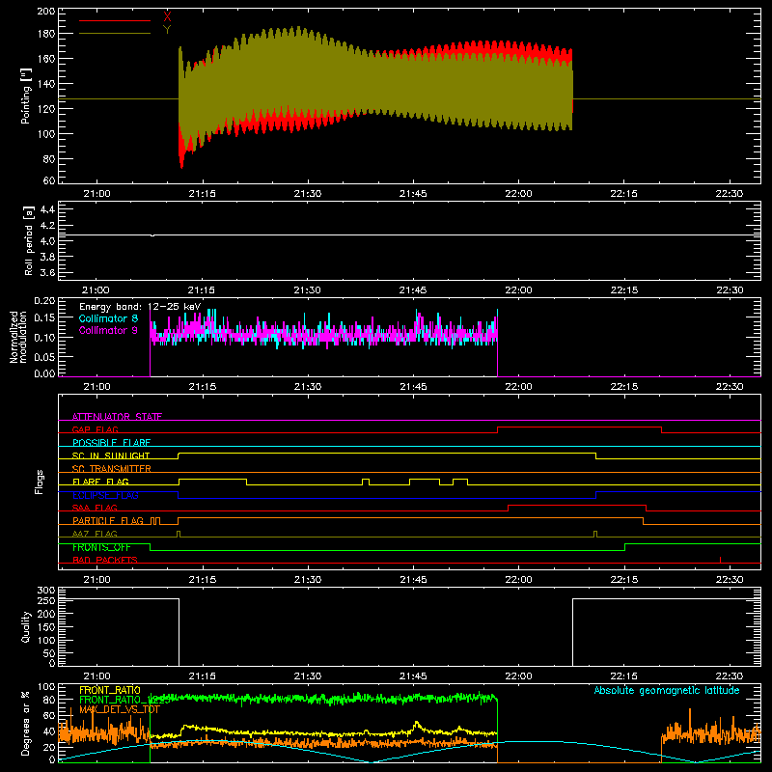Click the 4.4 tick on Roll period axis

pyautogui.click(x=47, y=209)
